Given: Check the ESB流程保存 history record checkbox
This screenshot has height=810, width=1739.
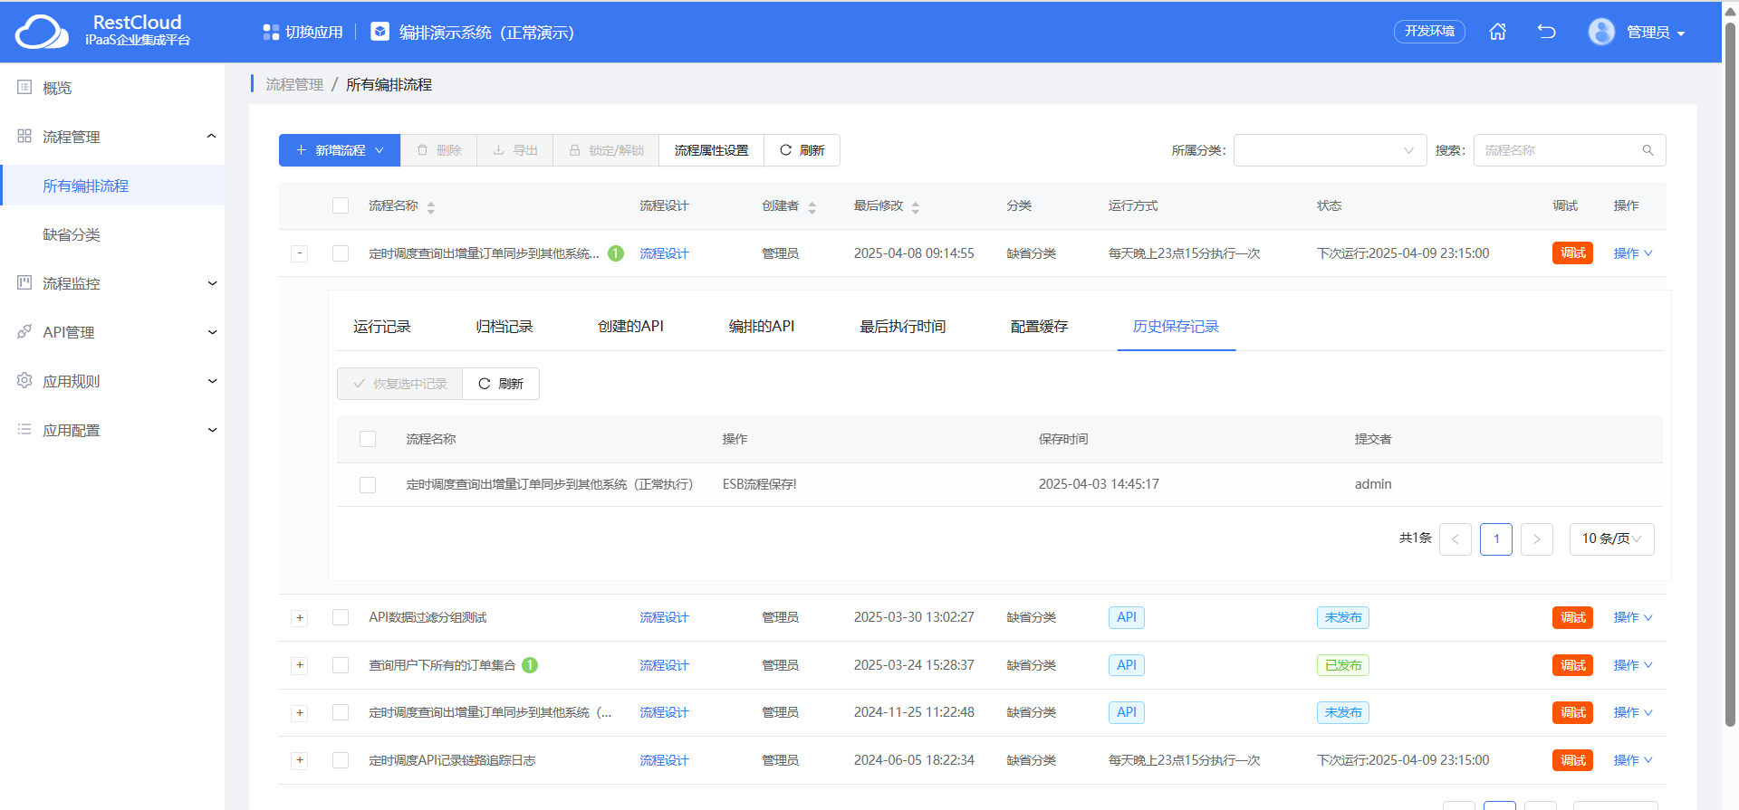Looking at the screenshot, I should [x=368, y=484].
